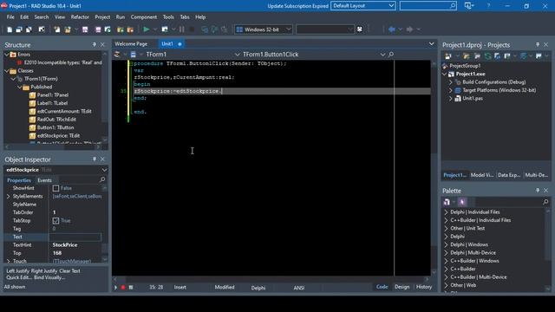Expand Target Platforms (Windows 32-bit) node
The width and height of the screenshot is (555, 312).
coord(451,90)
